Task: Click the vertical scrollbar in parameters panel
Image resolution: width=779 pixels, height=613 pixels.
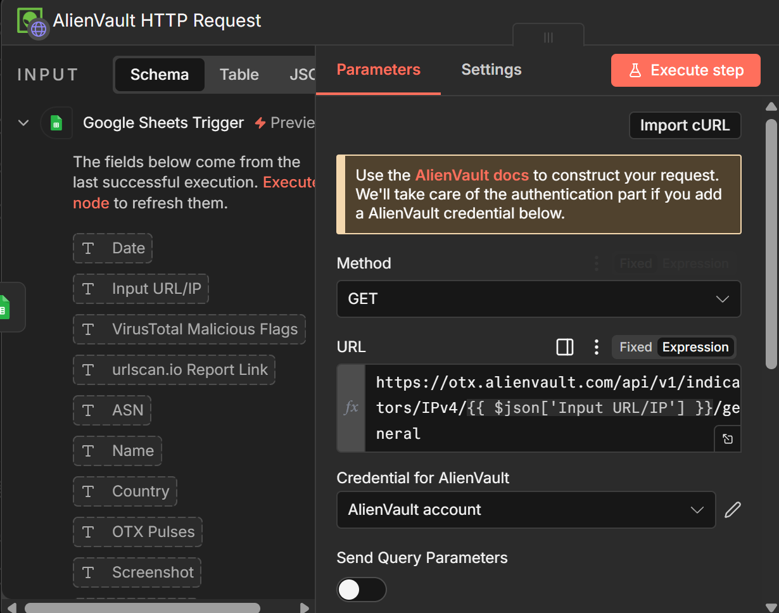Action: (771, 244)
